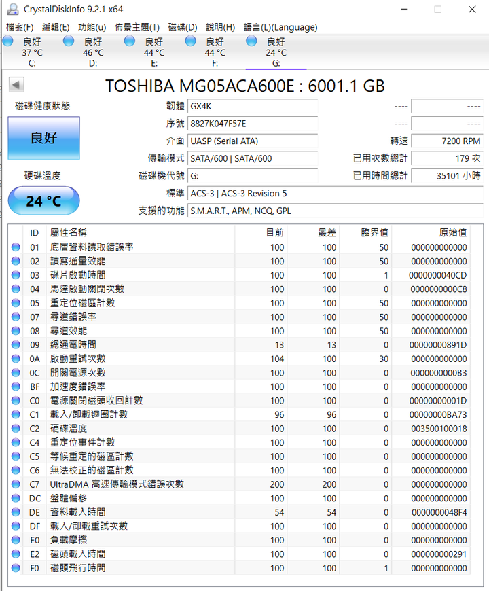Click raw value 00000000BA73
Screen dimensions: 489x591
[x=438, y=414]
